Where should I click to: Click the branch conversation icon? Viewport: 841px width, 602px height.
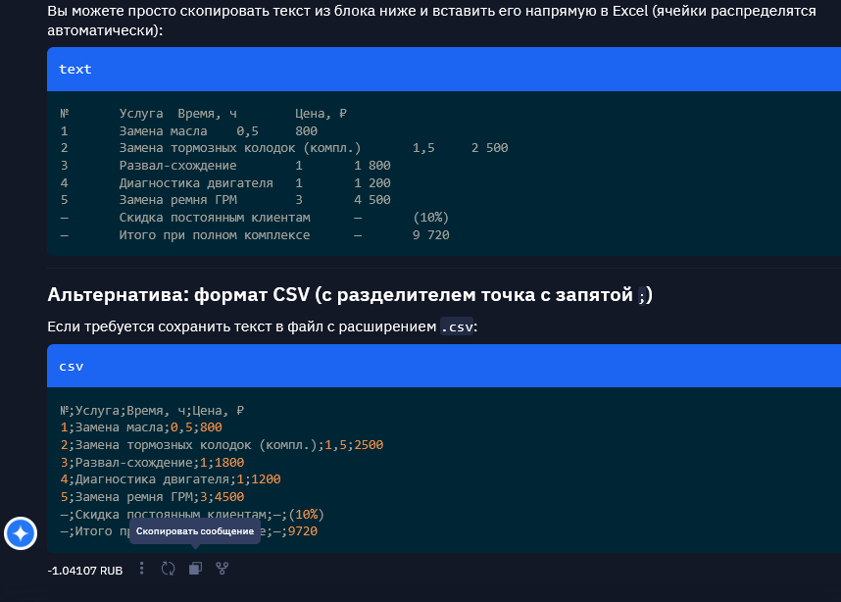223,569
